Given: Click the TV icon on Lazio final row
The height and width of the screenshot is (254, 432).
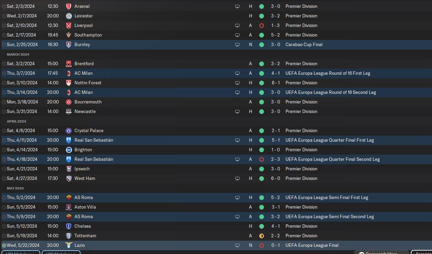Looking at the screenshot, I should [237, 245].
